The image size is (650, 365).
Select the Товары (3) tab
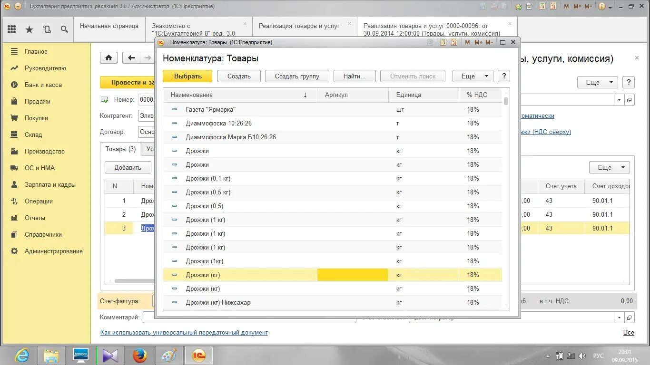(120, 149)
